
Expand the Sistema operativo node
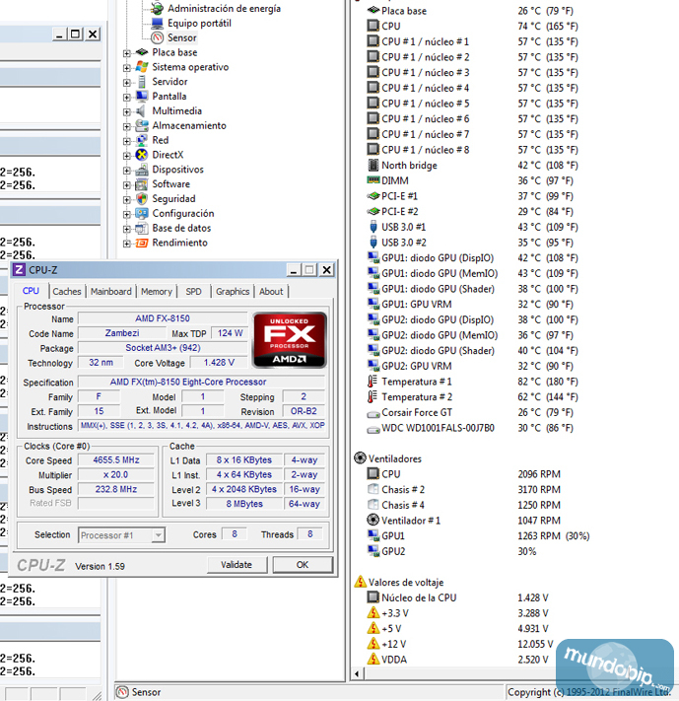pos(127,68)
